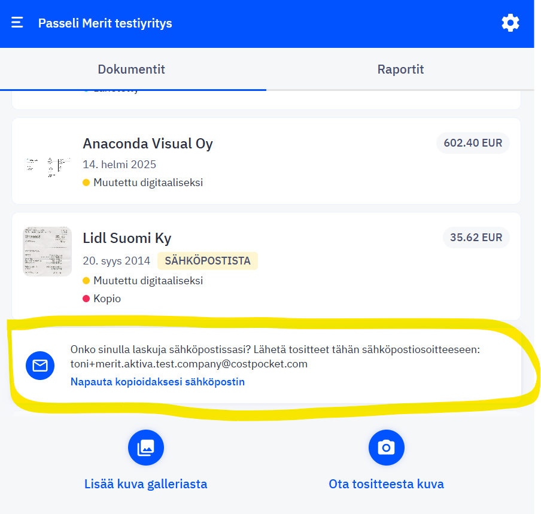Image resolution: width=541 pixels, height=514 pixels.
Task: Click the blue envelope email icon
Action: (x=40, y=365)
